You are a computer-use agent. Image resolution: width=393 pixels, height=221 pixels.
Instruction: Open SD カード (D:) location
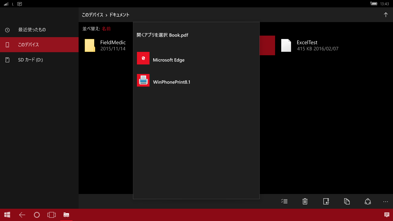(39, 60)
